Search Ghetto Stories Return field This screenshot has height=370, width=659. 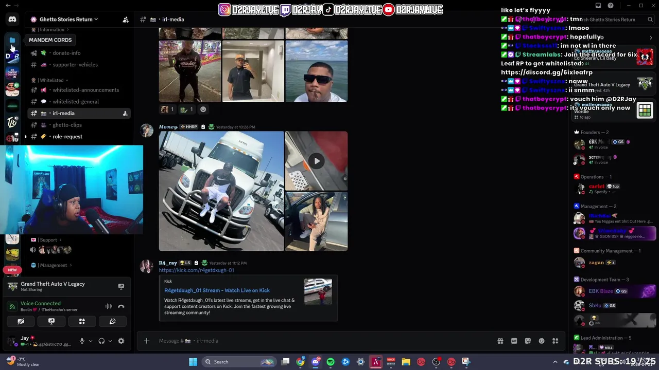click(x=613, y=20)
